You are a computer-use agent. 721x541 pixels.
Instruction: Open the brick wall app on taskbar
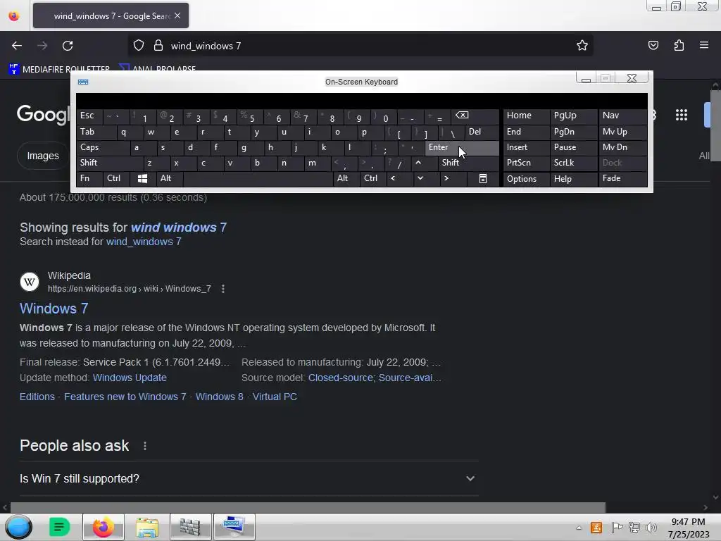pos(190,527)
